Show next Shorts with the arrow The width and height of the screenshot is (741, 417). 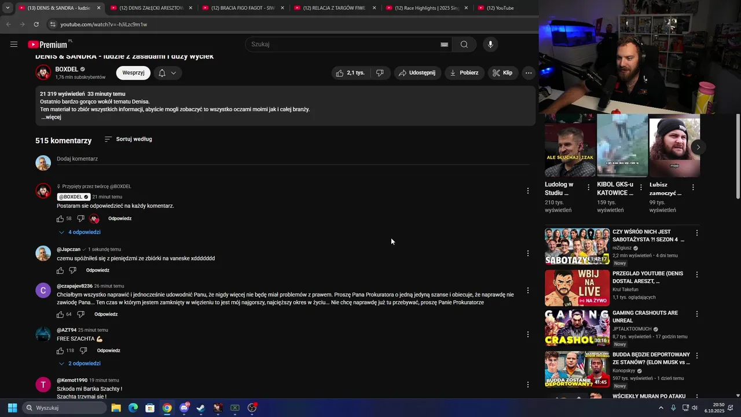click(x=698, y=147)
